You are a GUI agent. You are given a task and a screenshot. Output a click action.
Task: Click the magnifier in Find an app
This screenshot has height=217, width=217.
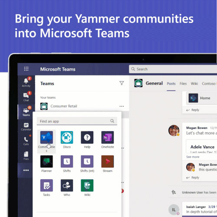pyautogui.click(x=112, y=121)
